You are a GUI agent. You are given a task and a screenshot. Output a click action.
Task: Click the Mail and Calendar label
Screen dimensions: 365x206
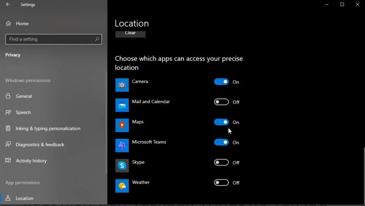coord(151,101)
